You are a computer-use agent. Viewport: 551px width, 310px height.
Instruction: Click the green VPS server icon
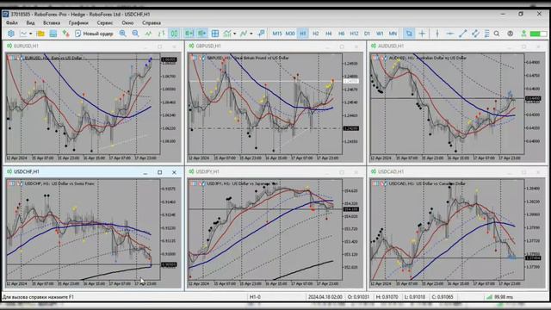tap(523, 34)
